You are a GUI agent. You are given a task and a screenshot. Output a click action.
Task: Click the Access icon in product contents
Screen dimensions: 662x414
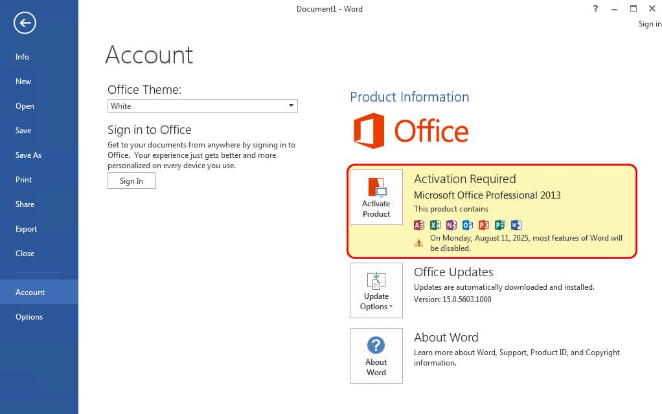coord(419,225)
